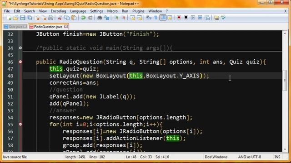Click the Java source file status label
This screenshot has height=163, width=291.
15,157
